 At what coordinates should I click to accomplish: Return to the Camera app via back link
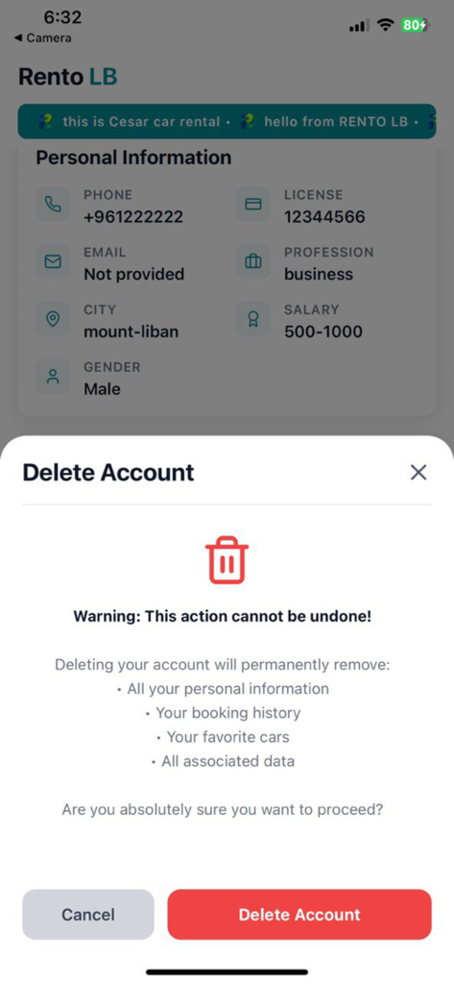(42, 38)
